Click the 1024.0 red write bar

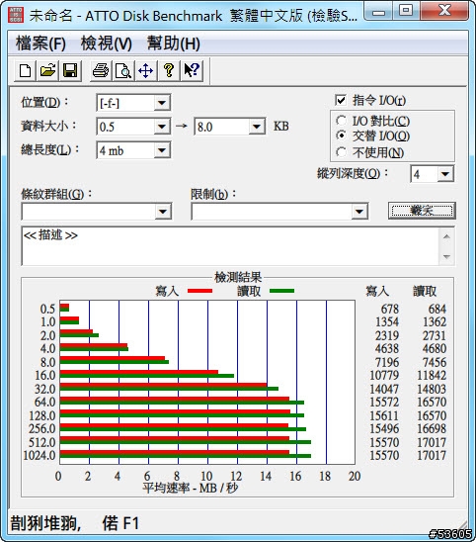[175, 452]
